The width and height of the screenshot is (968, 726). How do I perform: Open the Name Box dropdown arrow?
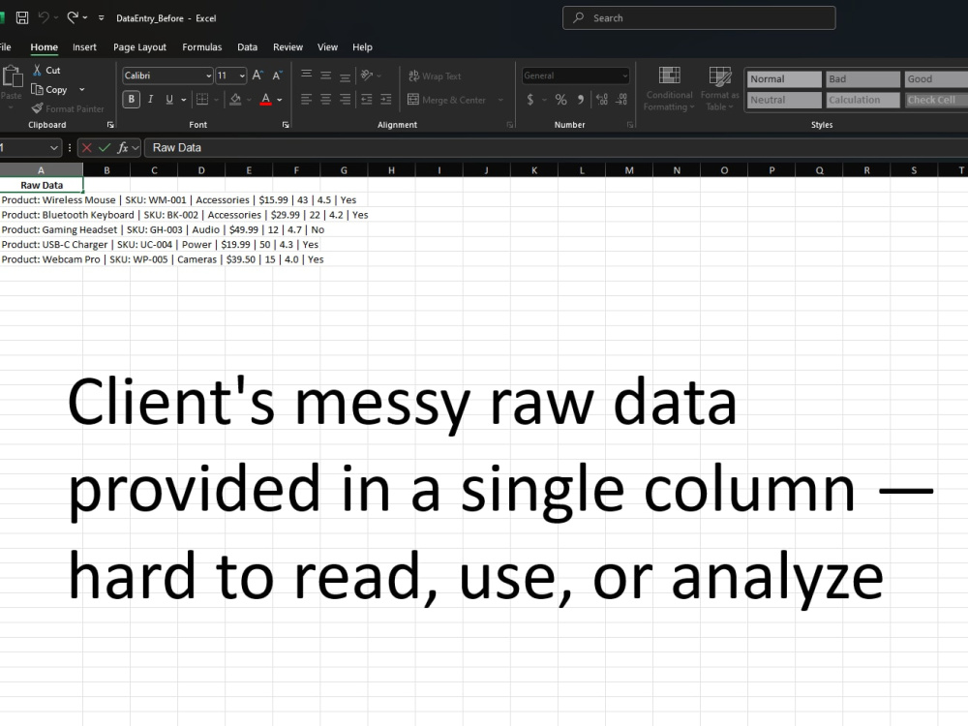point(53,147)
